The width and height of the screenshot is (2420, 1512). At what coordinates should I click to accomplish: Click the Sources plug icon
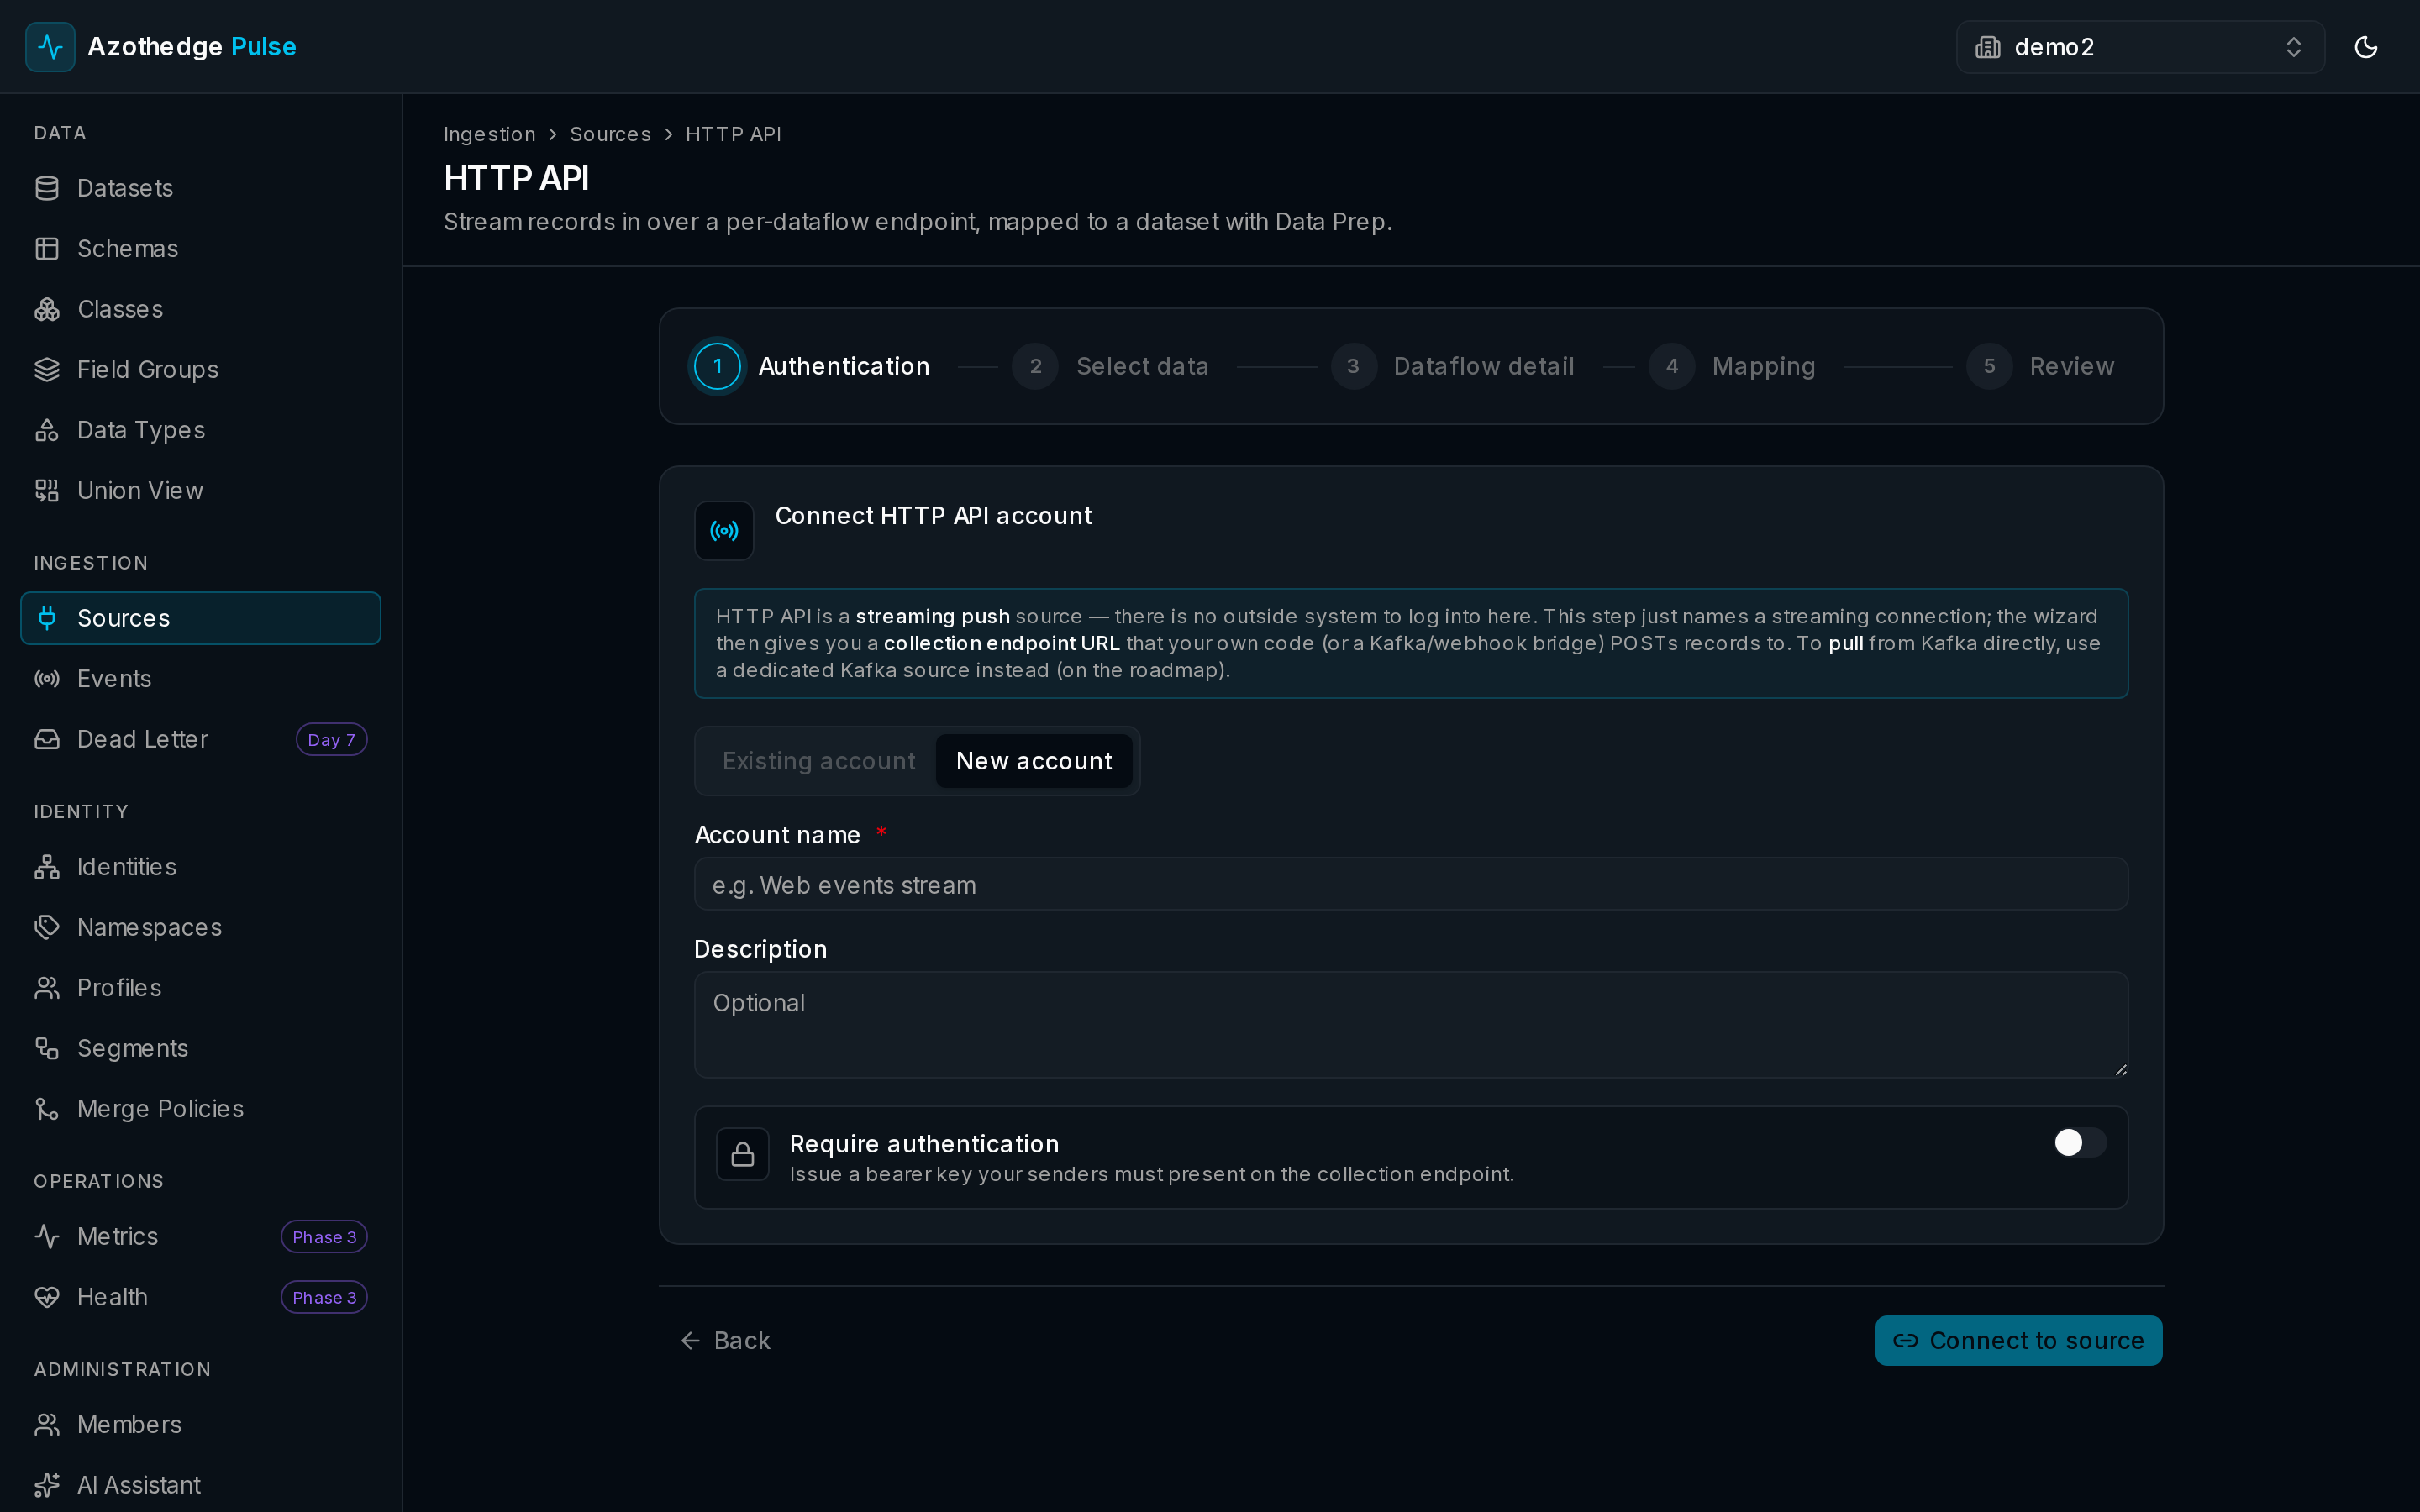pos(47,618)
